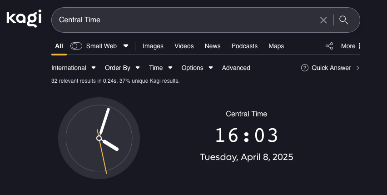
Task: Click the Quick Answer arrow icon
Action: pyautogui.click(x=357, y=68)
